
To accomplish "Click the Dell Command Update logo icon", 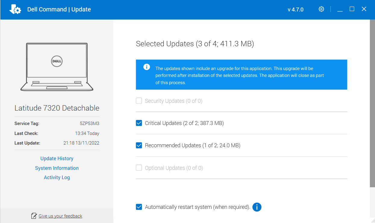I will tap(15, 9).
